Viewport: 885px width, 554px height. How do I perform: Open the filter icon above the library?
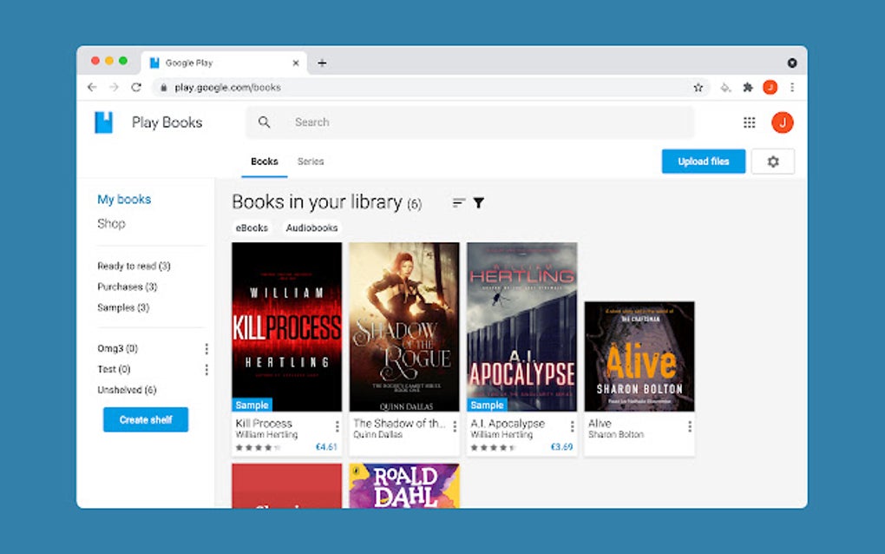(x=478, y=202)
